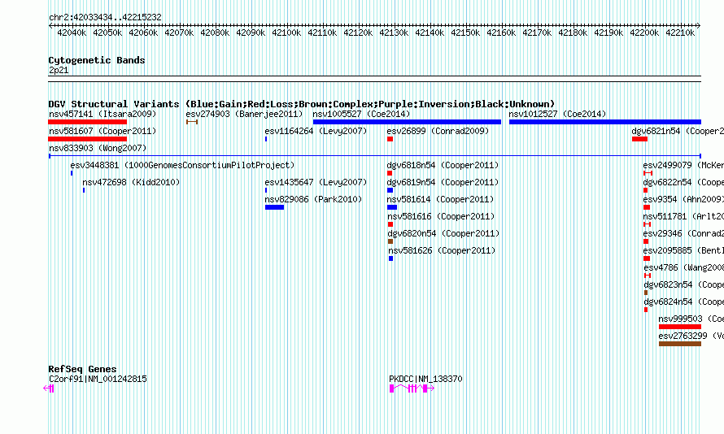724x434 pixels.
Task: Click the nsv1005527 (Coe2014) blue gain bar
Action: coord(407,122)
